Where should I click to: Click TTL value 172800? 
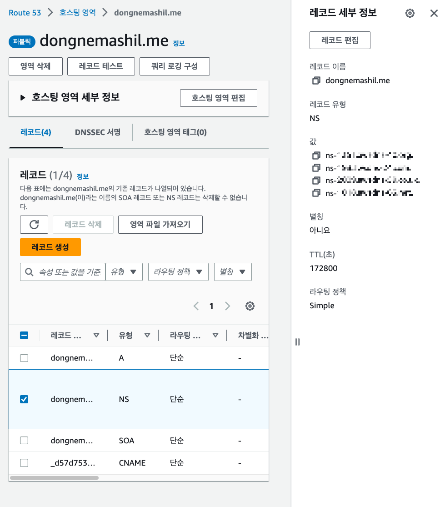point(324,268)
